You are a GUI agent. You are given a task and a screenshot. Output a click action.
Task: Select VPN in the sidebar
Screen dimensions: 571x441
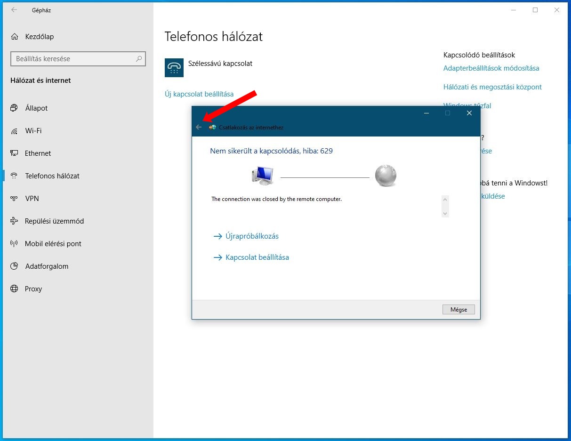[x=32, y=199]
